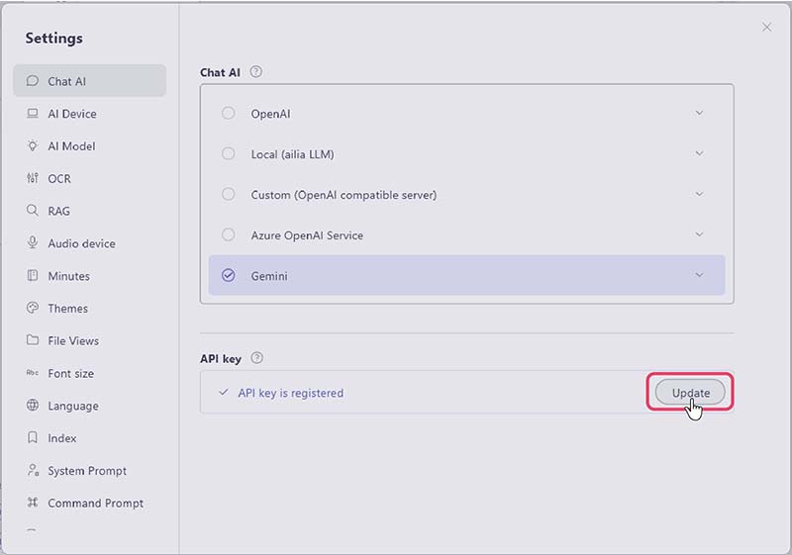Click help icon next to Chat AI heading
Viewport: 792px width, 555px height.
[x=256, y=72]
